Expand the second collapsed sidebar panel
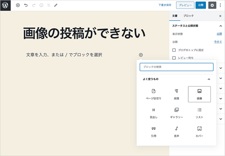Image resolution: width=225 pixels, height=156 pixels. click(221, 78)
